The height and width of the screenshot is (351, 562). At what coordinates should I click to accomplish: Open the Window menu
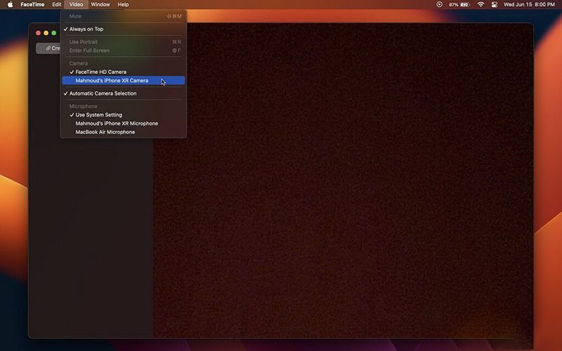tap(100, 5)
